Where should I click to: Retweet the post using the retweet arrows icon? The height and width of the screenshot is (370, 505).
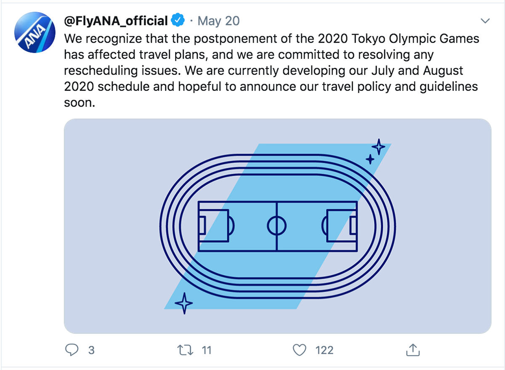tap(183, 350)
